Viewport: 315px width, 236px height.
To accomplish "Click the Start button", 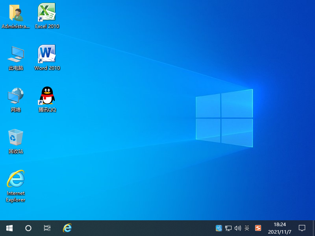I will pyautogui.click(x=9, y=228).
